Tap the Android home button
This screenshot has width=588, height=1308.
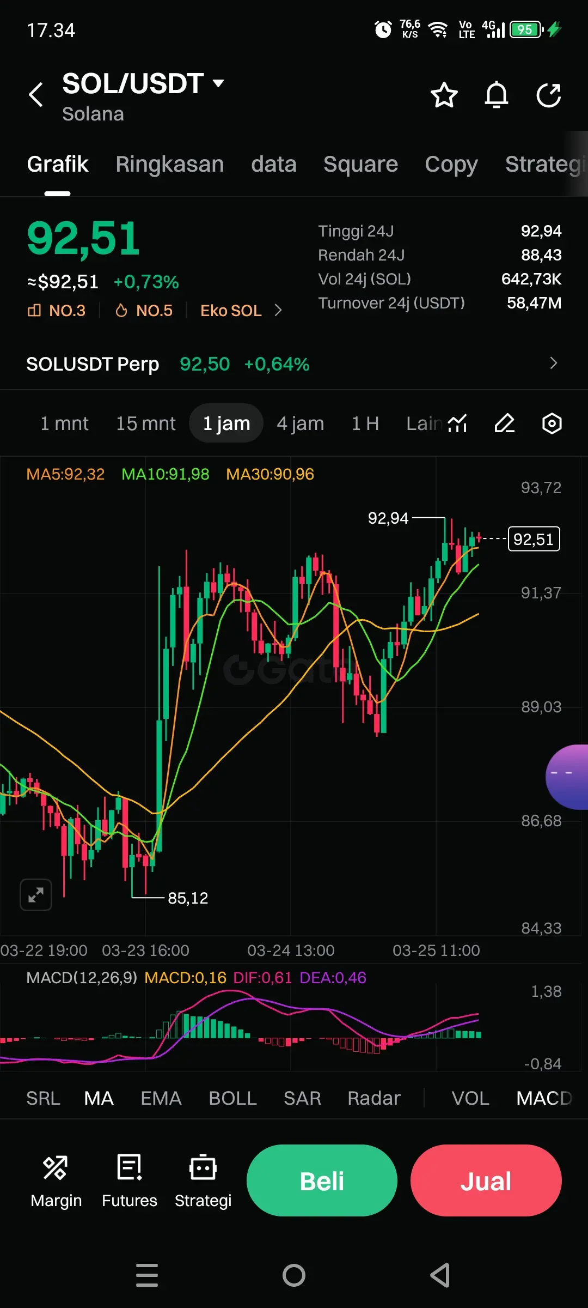tap(294, 1275)
